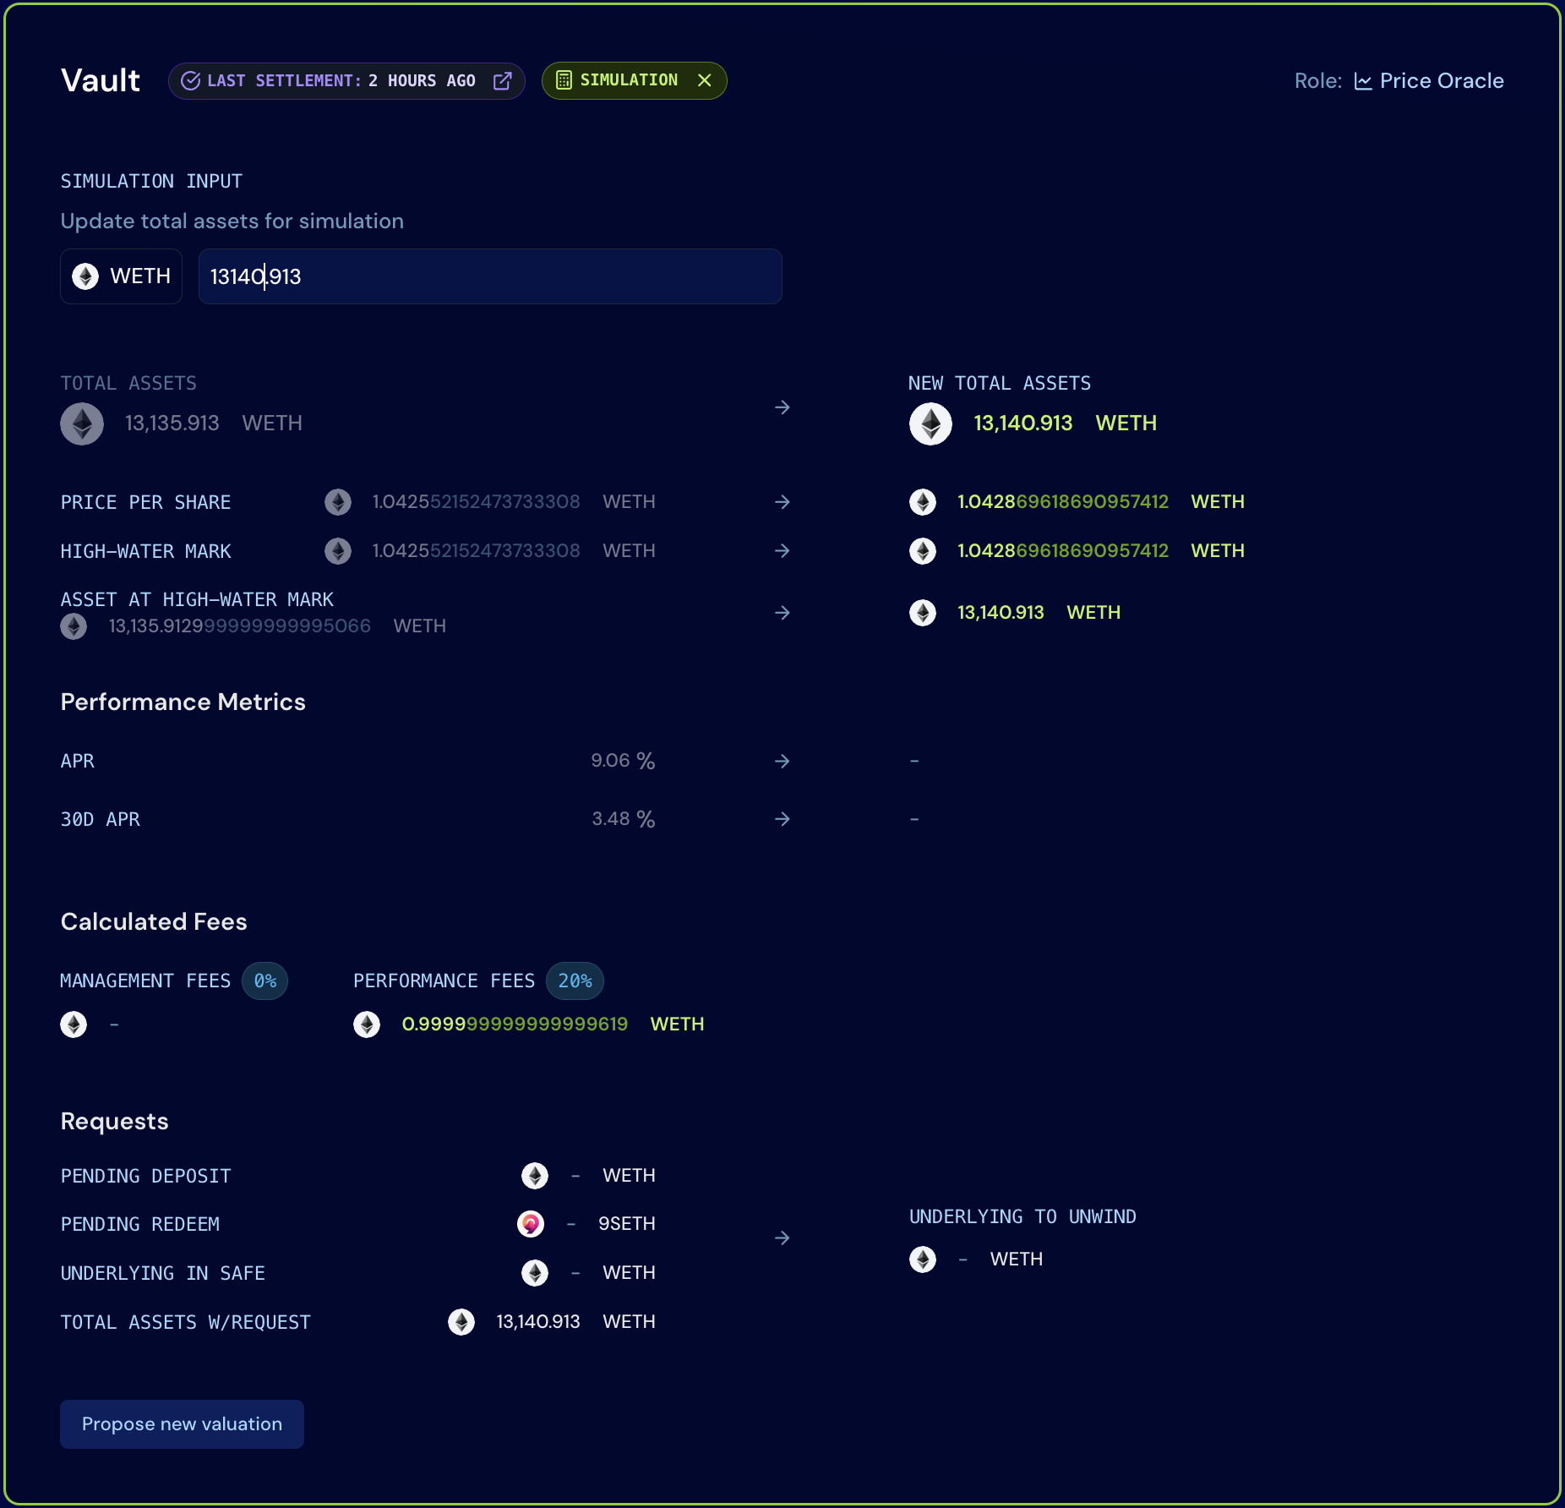Click arrow in the High-Water Mark row
This screenshot has width=1565, height=1508.
782,551
